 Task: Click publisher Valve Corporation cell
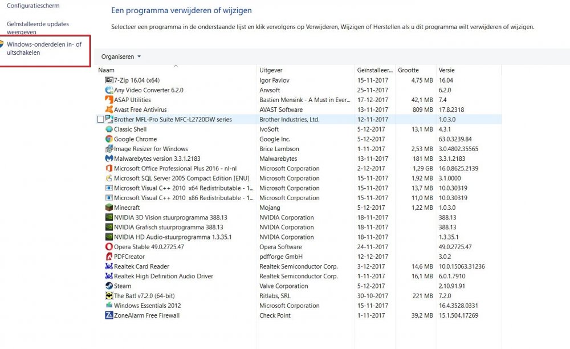[x=283, y=286]
